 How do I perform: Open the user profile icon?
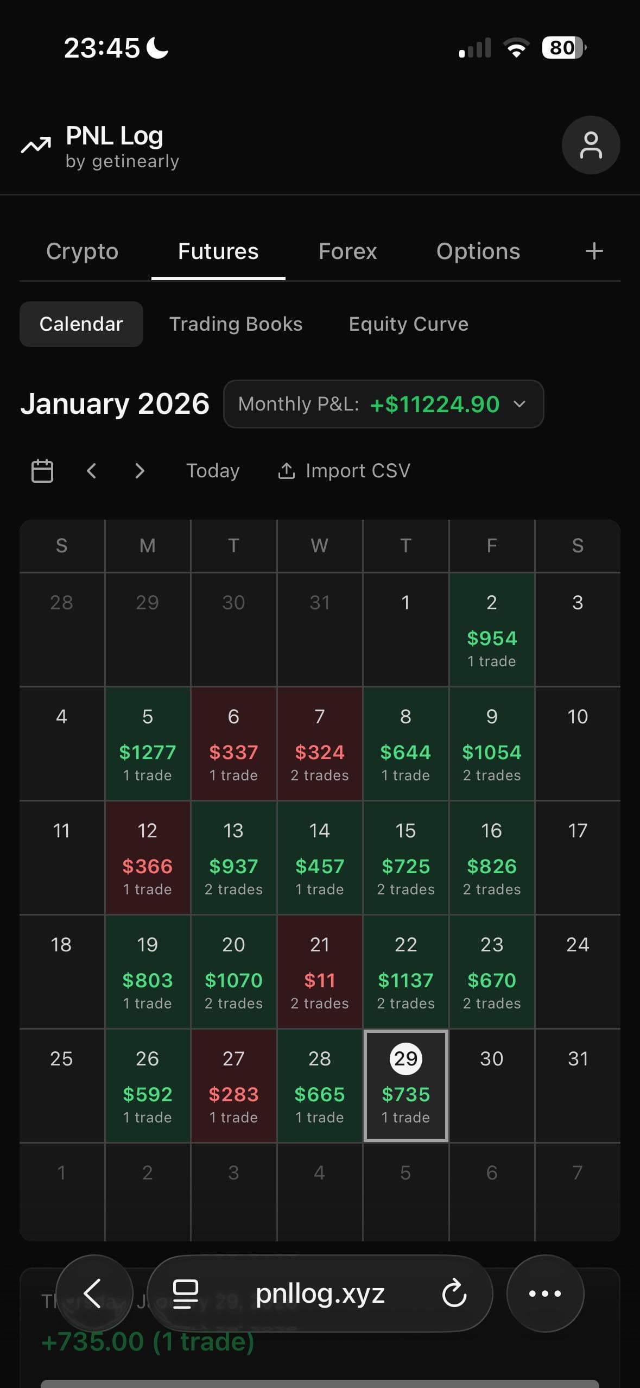click(x=591, y=145)
